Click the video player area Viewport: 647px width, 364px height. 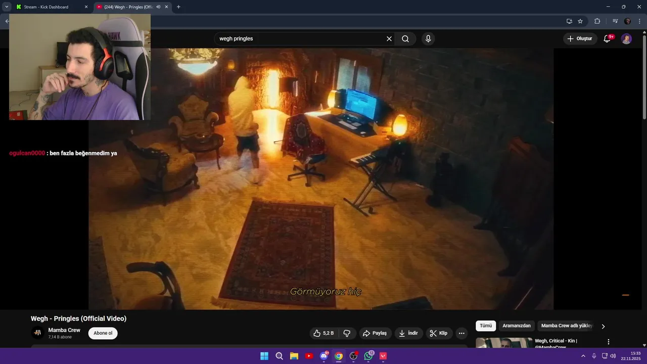coord(321,178)
